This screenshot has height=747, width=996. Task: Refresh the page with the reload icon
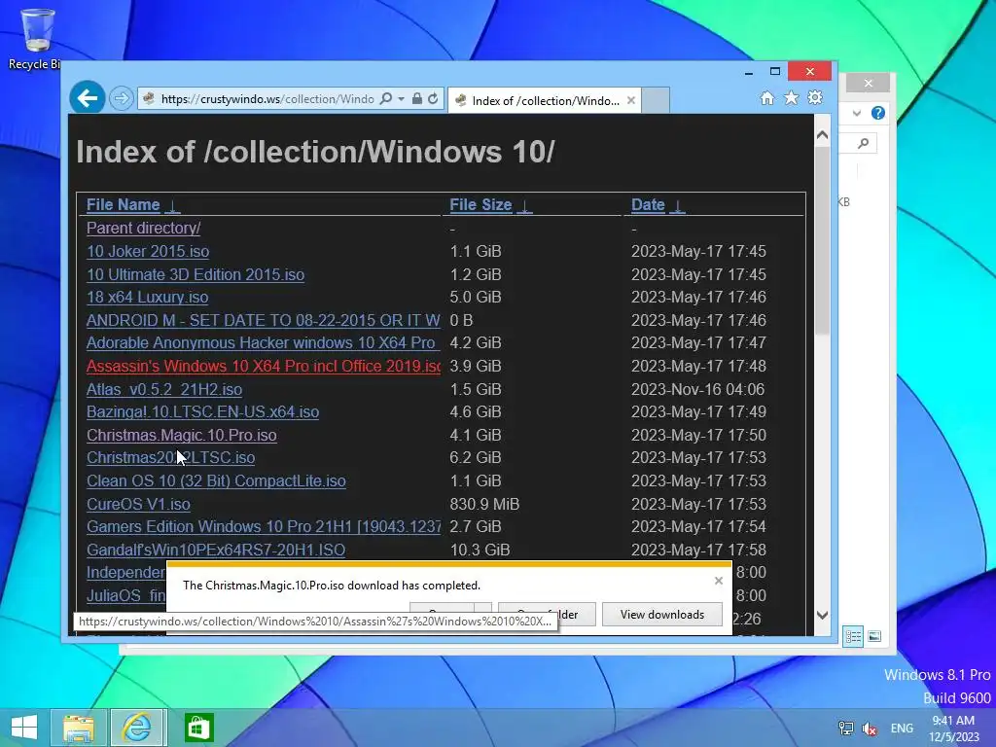[x=433, y=99]
